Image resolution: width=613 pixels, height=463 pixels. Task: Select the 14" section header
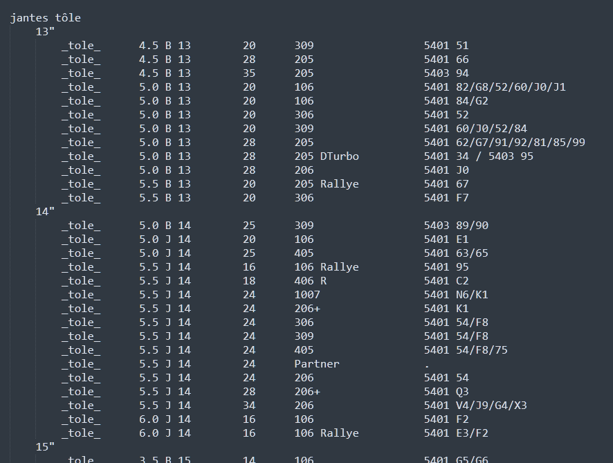46,212
